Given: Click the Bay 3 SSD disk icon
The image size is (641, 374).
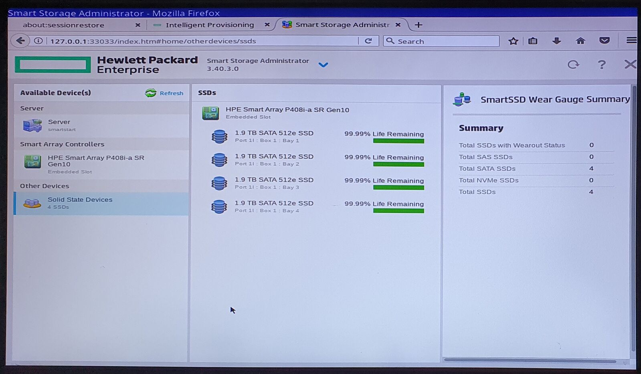Looking at the screenshot, I should [219, 183].
